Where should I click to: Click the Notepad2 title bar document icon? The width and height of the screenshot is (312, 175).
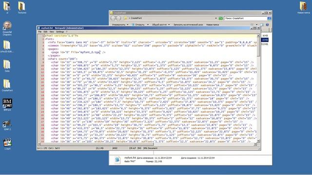pos(39,28)
